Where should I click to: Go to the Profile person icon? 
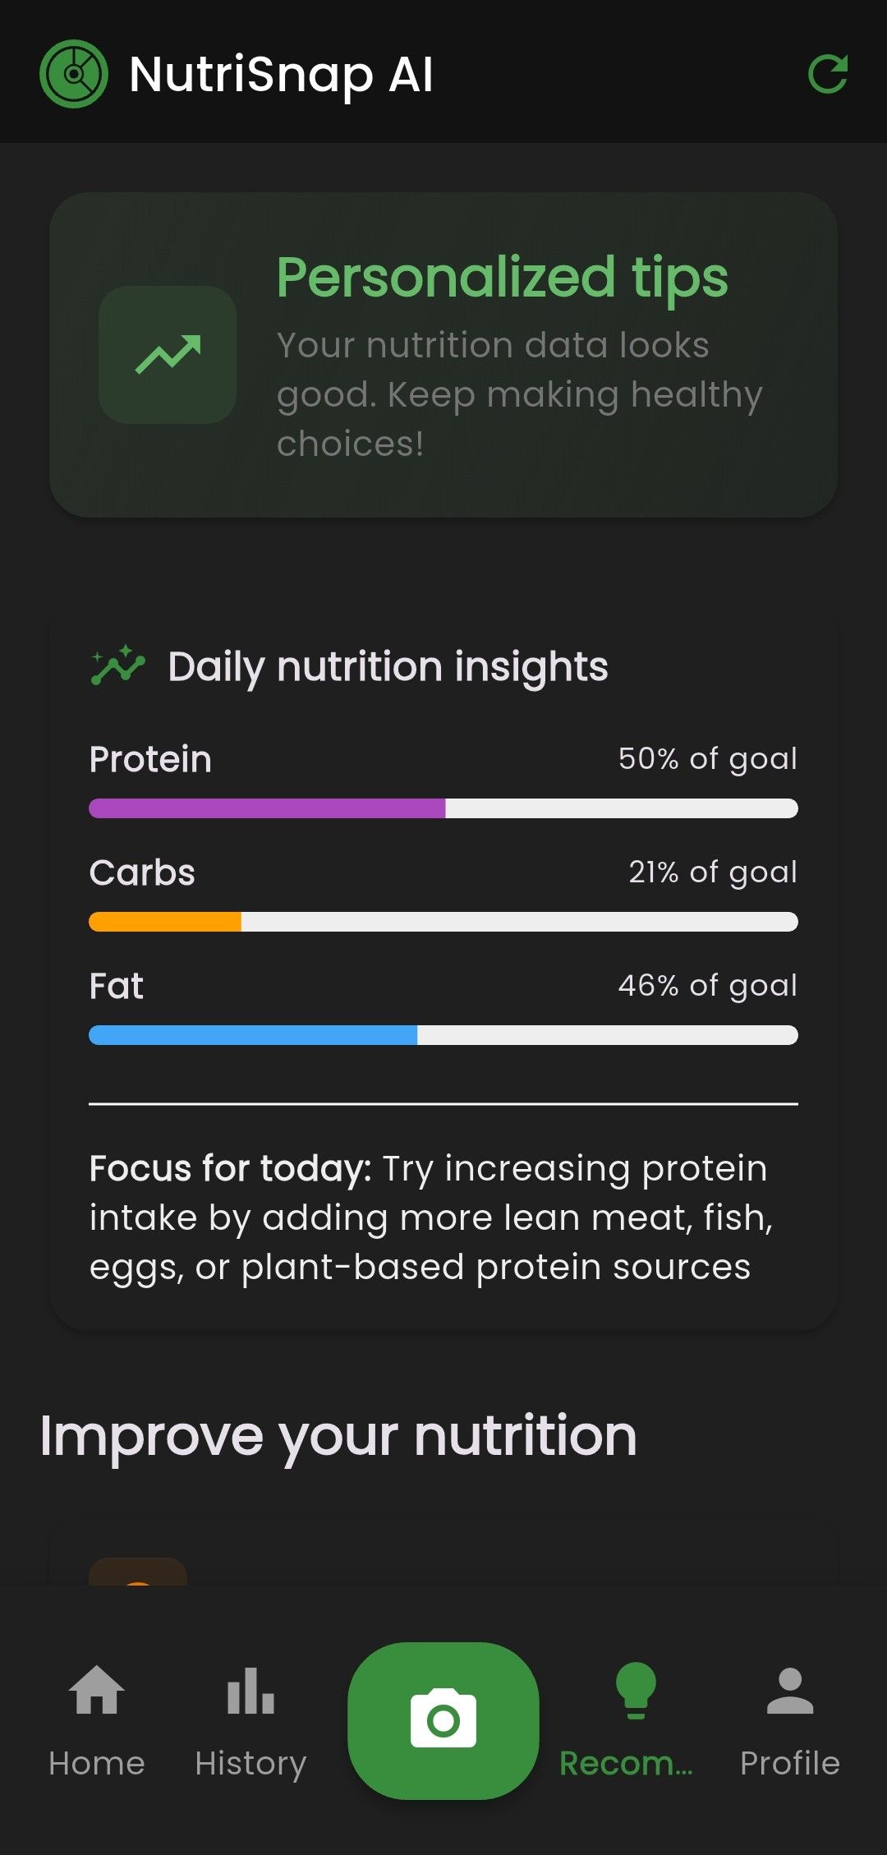pos(789,1691)
